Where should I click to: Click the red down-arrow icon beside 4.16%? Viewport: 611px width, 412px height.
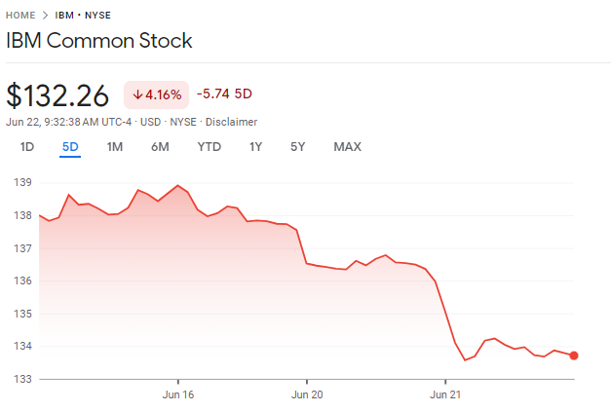[x=138, y=94]
